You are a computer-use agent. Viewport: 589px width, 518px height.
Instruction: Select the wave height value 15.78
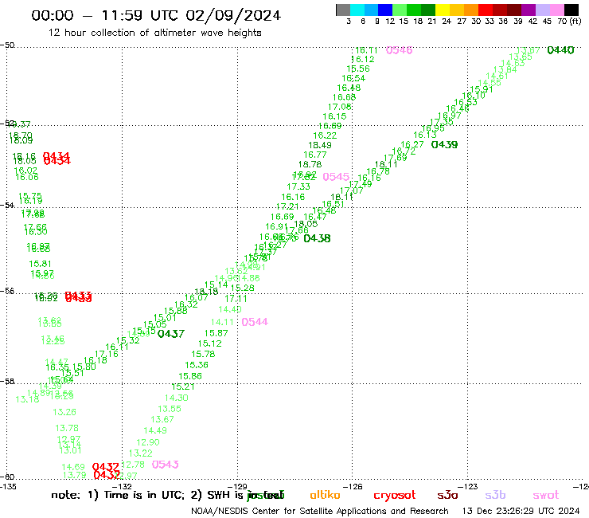pyautogui.click(x=203, y=355)
